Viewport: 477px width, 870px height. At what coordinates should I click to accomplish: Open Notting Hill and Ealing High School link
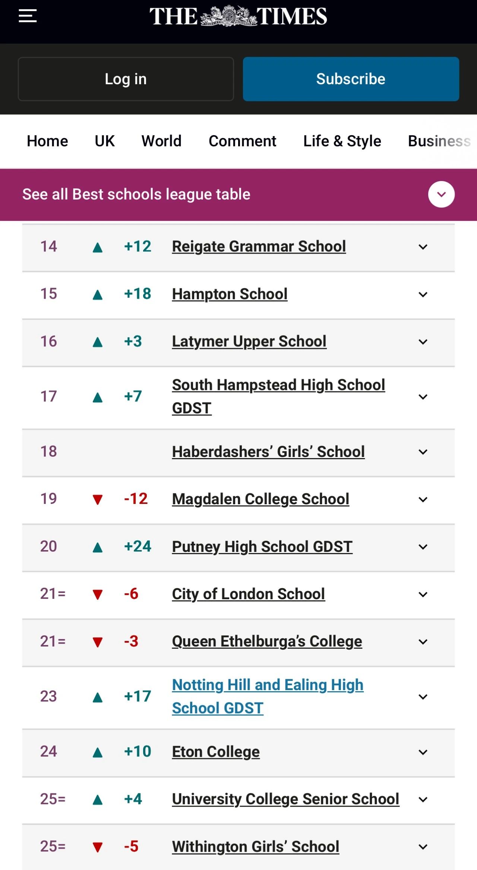pyautogui.click(x=268, y=696)
